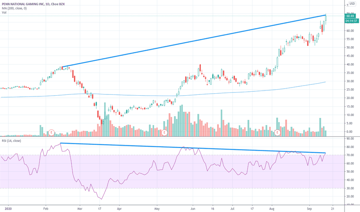
Task: Click the Jul label on time axis
Action: (x=233, y=209)
